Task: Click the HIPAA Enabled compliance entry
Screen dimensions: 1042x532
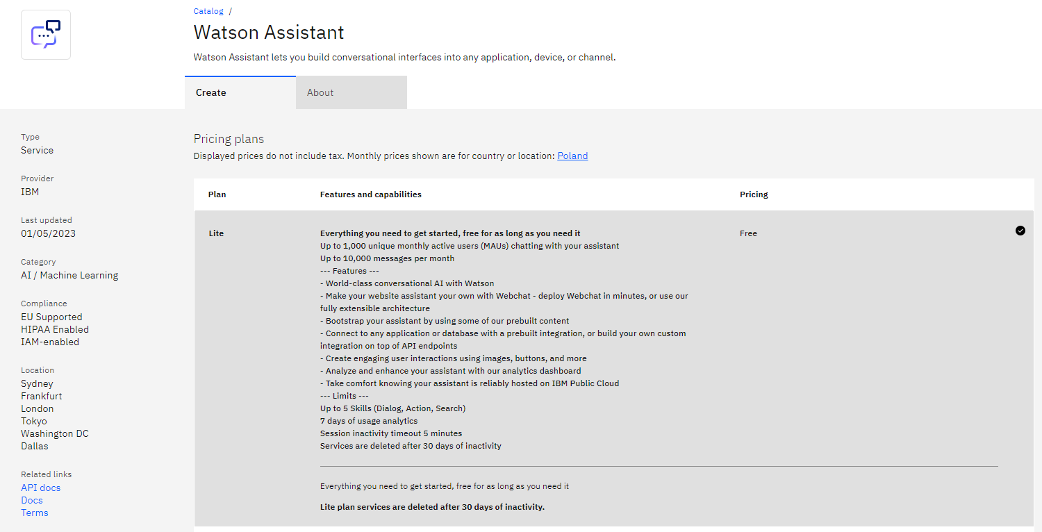Action: 55,329
